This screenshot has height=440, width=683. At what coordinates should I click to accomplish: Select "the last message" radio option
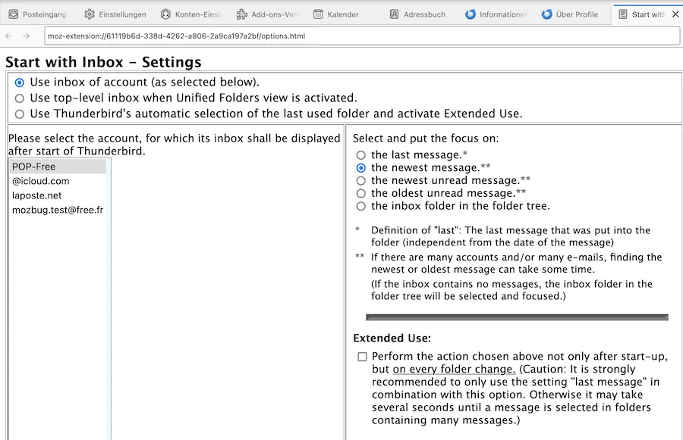point(360,155)
